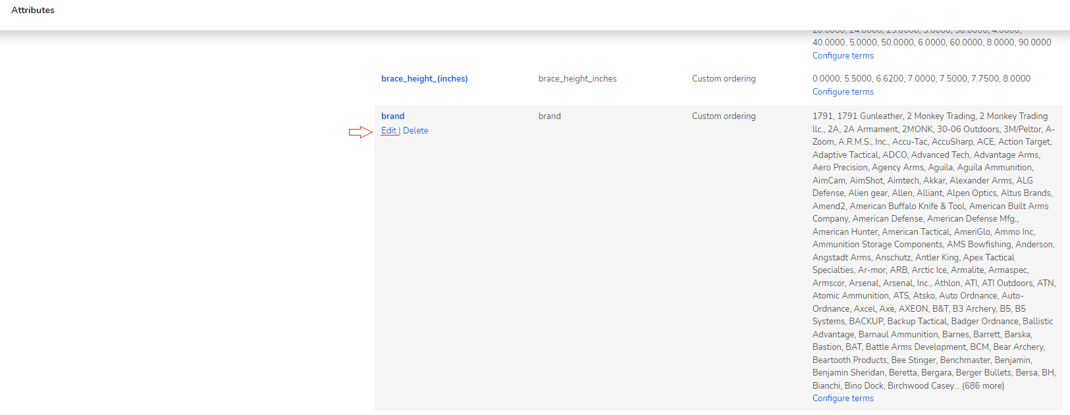1070x415 pixels.
Task: Click Custom ordering in the brand row
Action: (x=724, y=116)
